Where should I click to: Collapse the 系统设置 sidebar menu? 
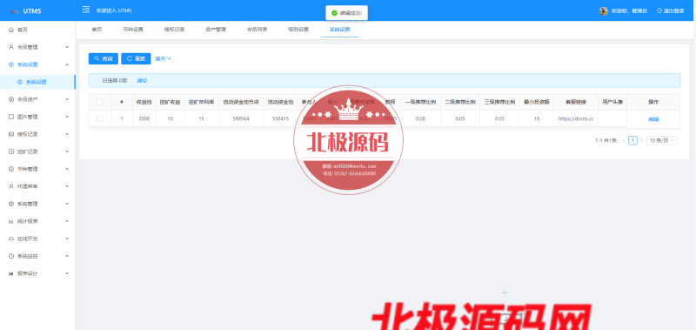pyautogui.click(x=67, y=64)
